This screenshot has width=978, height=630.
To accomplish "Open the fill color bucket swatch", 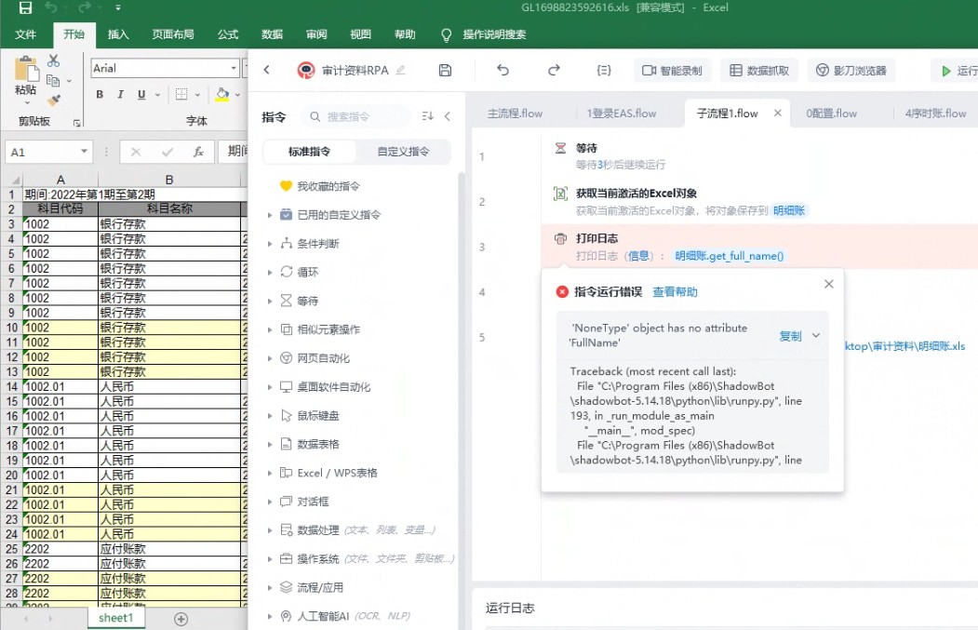I will point(222,94).
